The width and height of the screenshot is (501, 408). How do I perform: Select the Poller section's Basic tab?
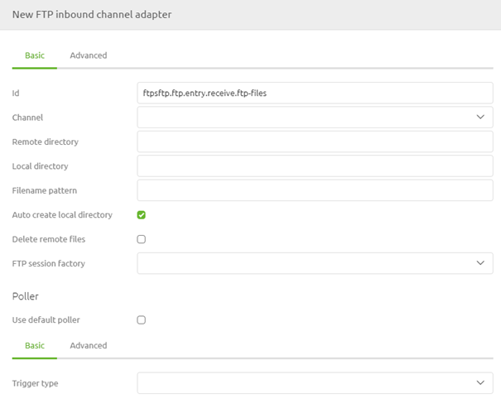tap(35, 345)
